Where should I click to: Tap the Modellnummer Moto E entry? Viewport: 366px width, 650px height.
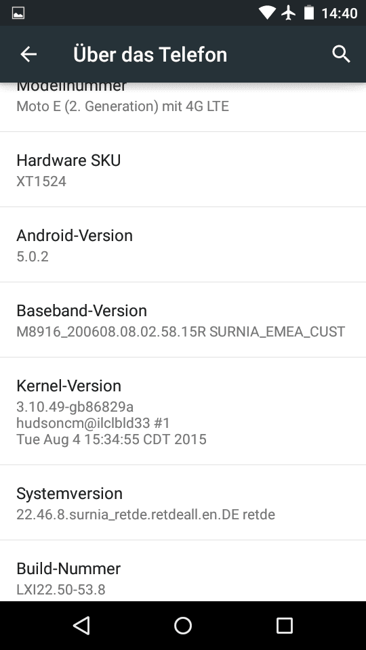point(183,107)
